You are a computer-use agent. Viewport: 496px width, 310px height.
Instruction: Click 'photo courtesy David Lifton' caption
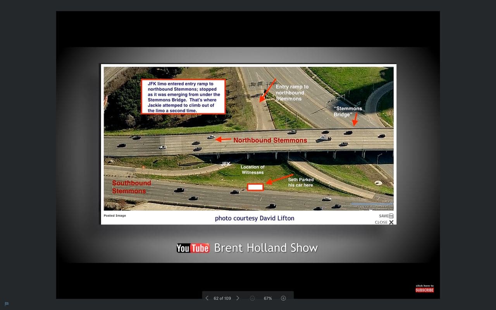[x=255, y=218]
